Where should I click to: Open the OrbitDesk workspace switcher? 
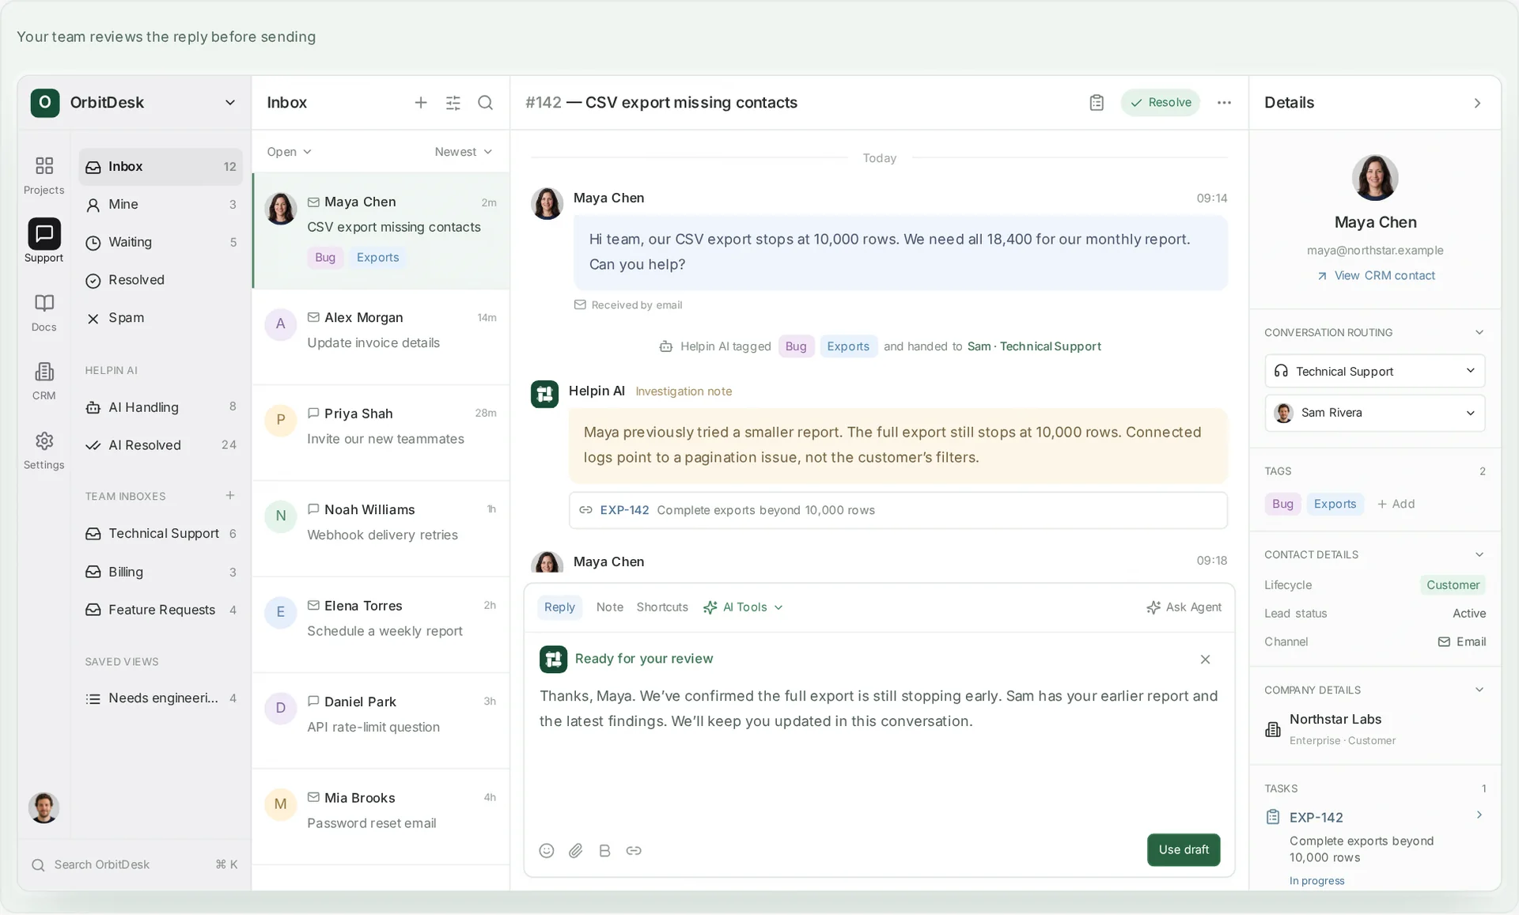coord(134,103)
